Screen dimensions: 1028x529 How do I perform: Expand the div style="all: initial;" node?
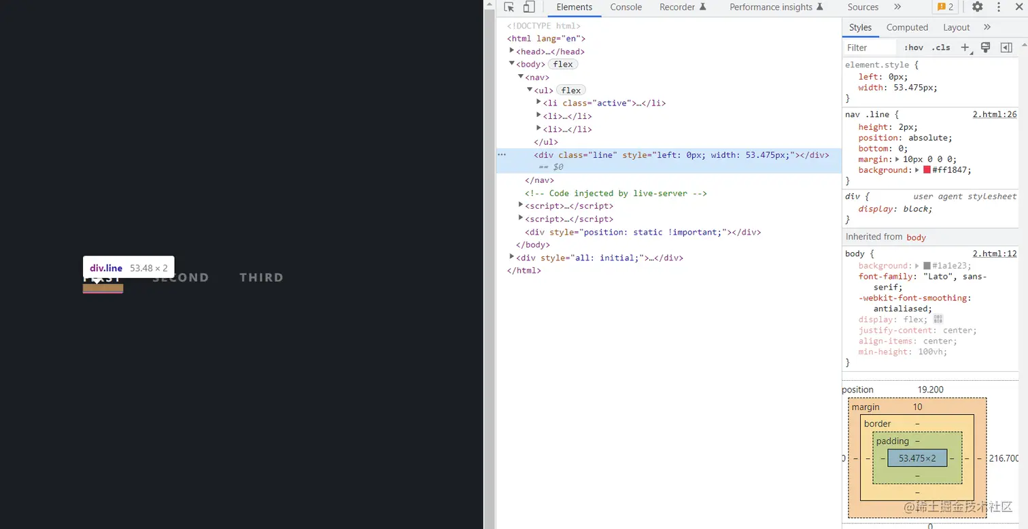(512, 257)
